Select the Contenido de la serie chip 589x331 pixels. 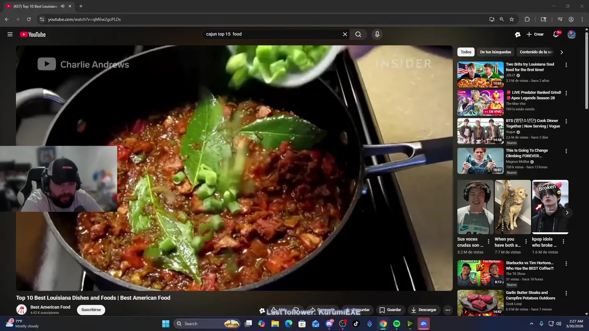[536, 52]
